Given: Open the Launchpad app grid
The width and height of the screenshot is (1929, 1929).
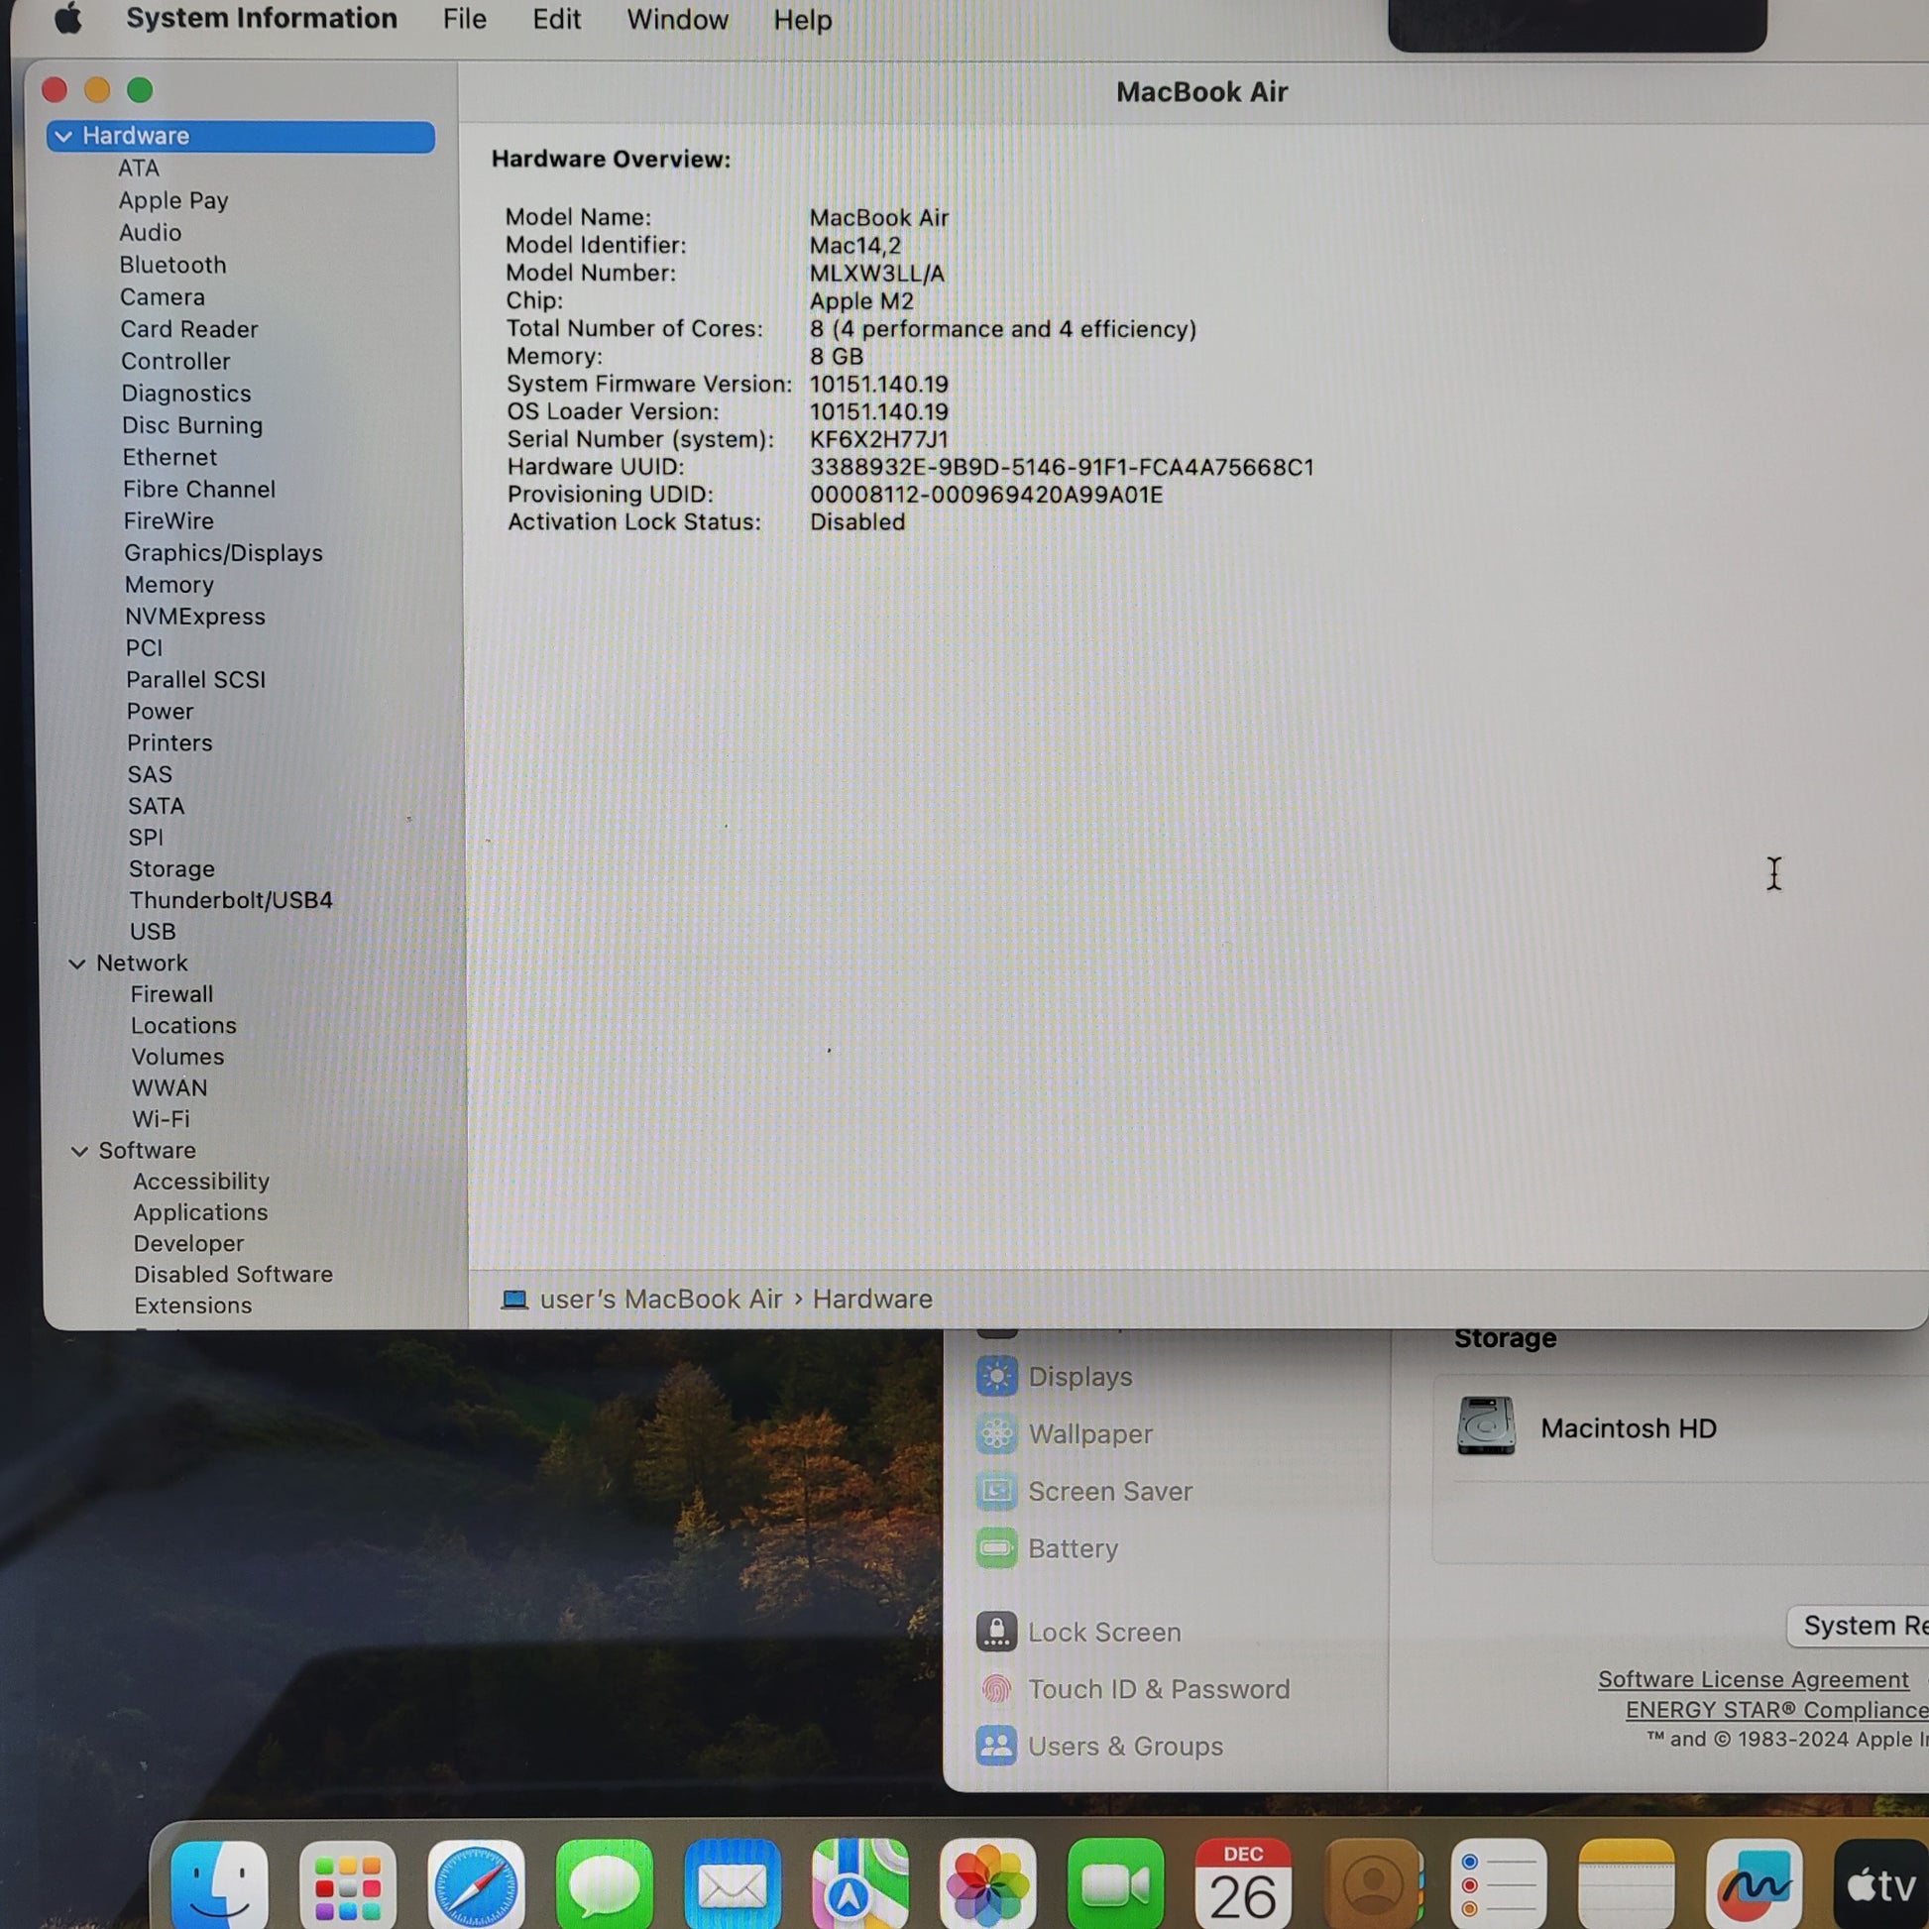Looking at the screenshot, I should pos(348,1884).
